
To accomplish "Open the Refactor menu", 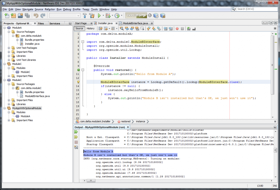I will coord(50,9).
